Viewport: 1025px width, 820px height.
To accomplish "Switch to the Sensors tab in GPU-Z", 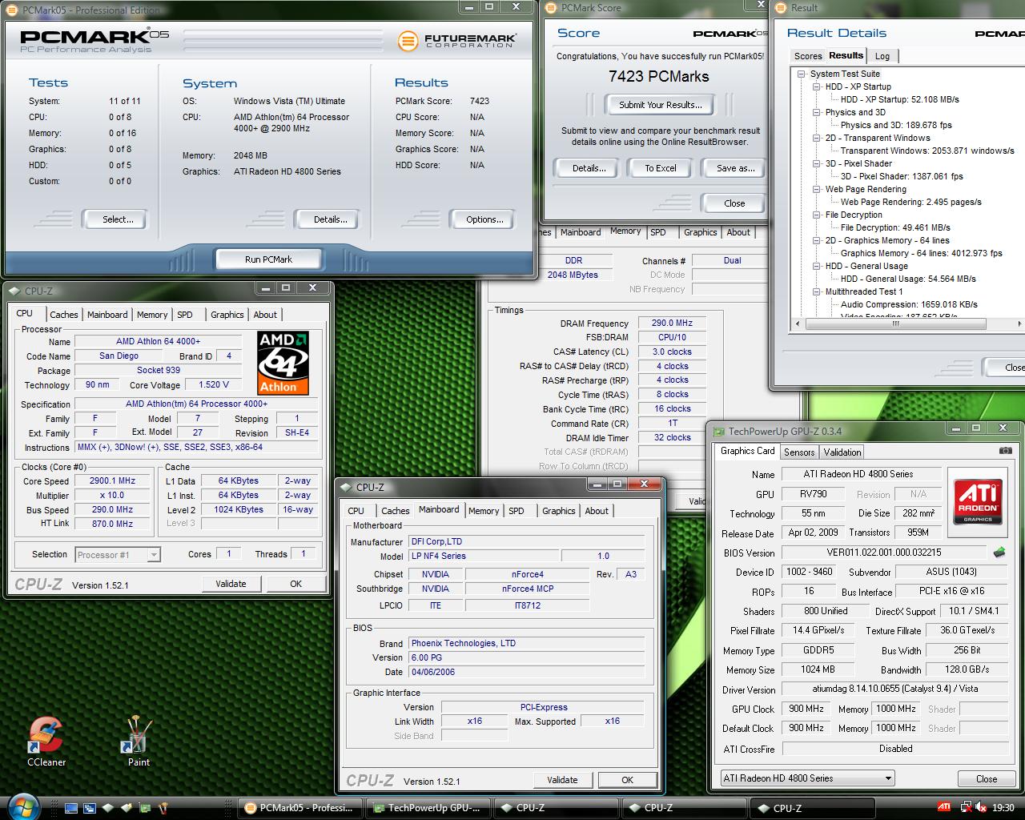I will tap(799, 452).
